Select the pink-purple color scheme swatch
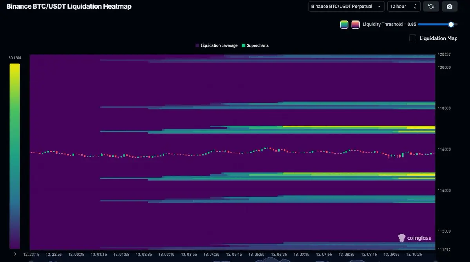 355,24
